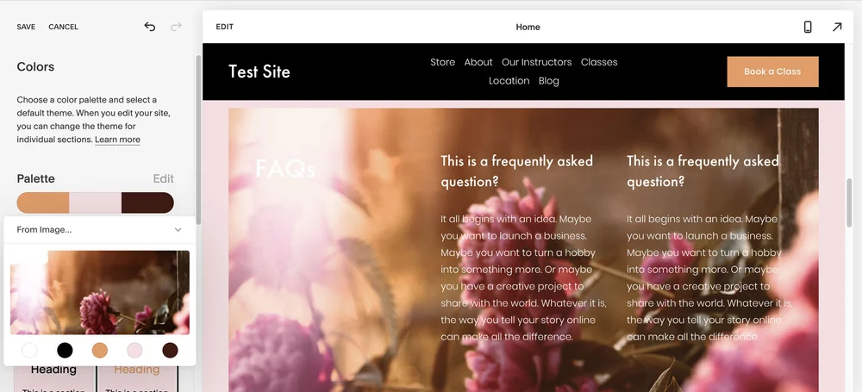Select the light pink color swatch
Viewport: 862px width, 392px height.
tap(134, 351)
